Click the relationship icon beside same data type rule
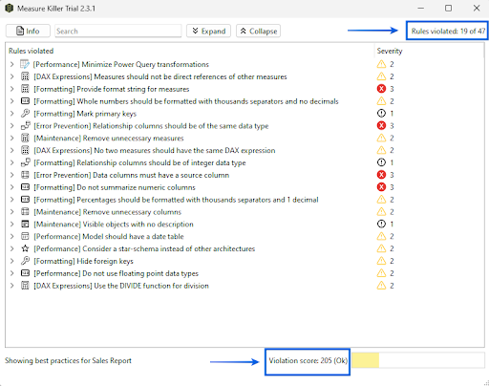The width and height of the screenshot is (489, 386). coord(25,126)
